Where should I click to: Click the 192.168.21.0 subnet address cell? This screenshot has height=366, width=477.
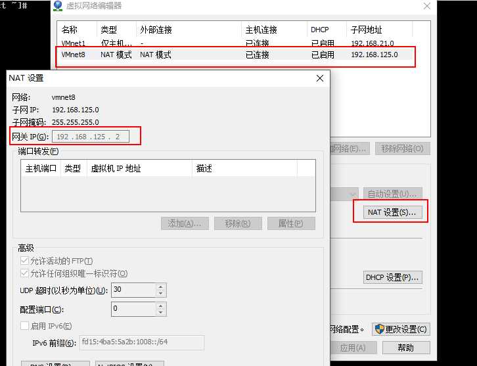coord(373,43)
